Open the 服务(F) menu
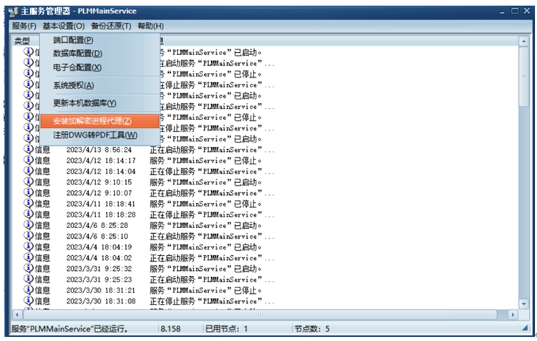Screen dimensions: 537x341 [x=24, y=26]
